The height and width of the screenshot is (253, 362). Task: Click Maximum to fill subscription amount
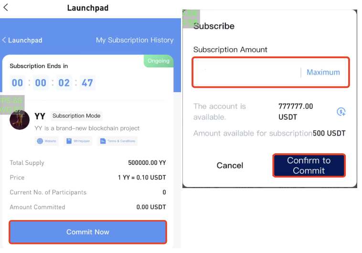[x=323, y=72]
